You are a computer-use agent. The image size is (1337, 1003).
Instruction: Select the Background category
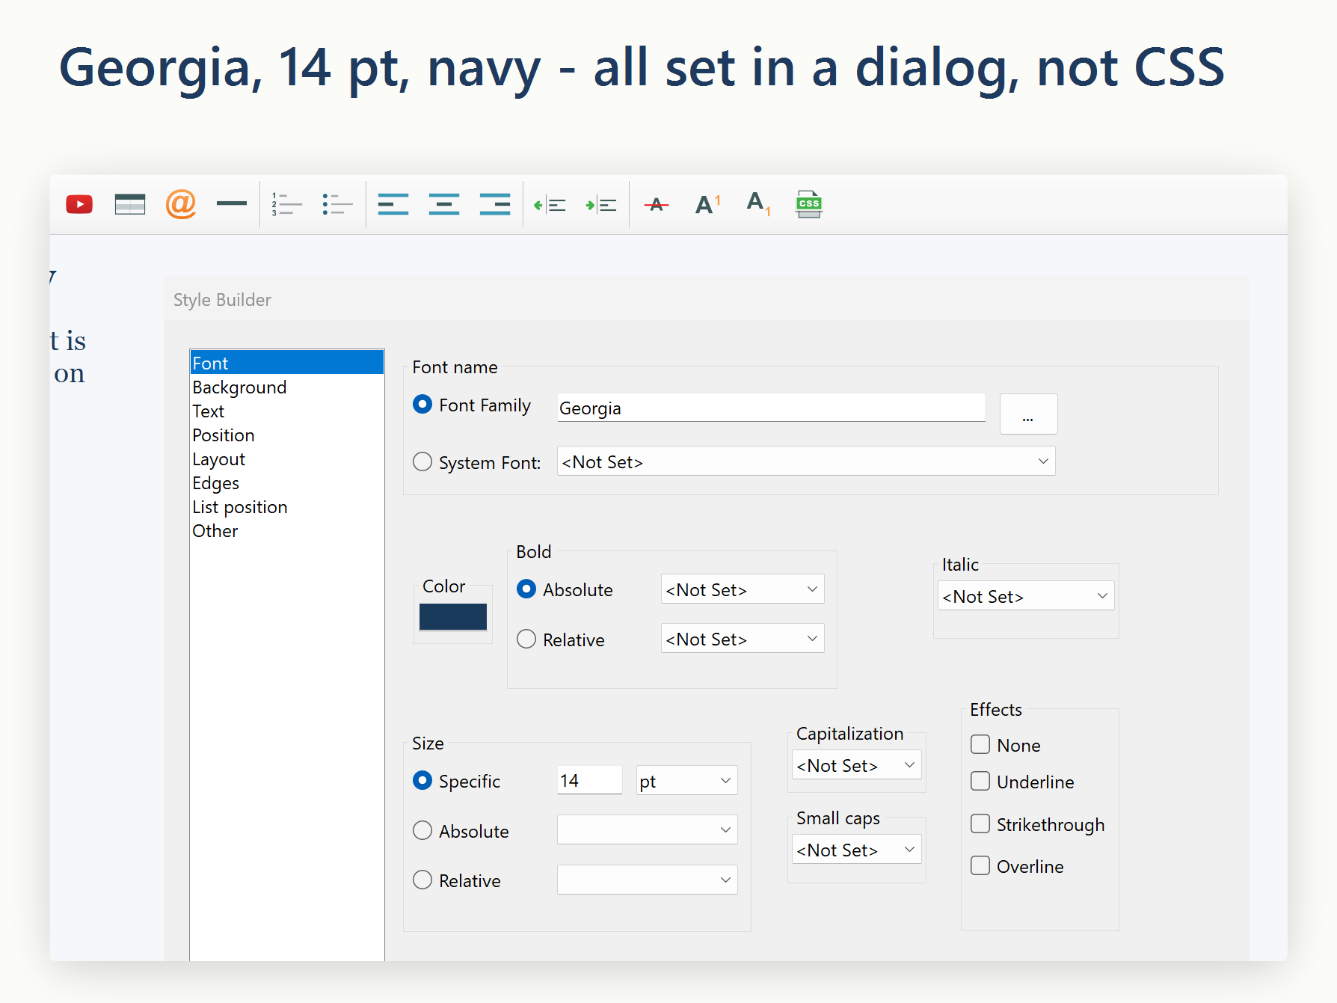pos(287,387)
